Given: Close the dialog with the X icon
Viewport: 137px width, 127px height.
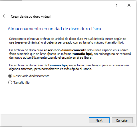Looking at the screenshot, I should (x=129, y=5).
